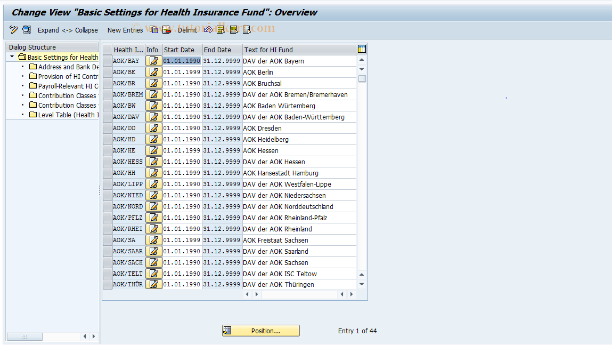Click Start Date field of AOK/BAY
The width and height of the screenshot is (612, 345).
[x=182, y=61]
